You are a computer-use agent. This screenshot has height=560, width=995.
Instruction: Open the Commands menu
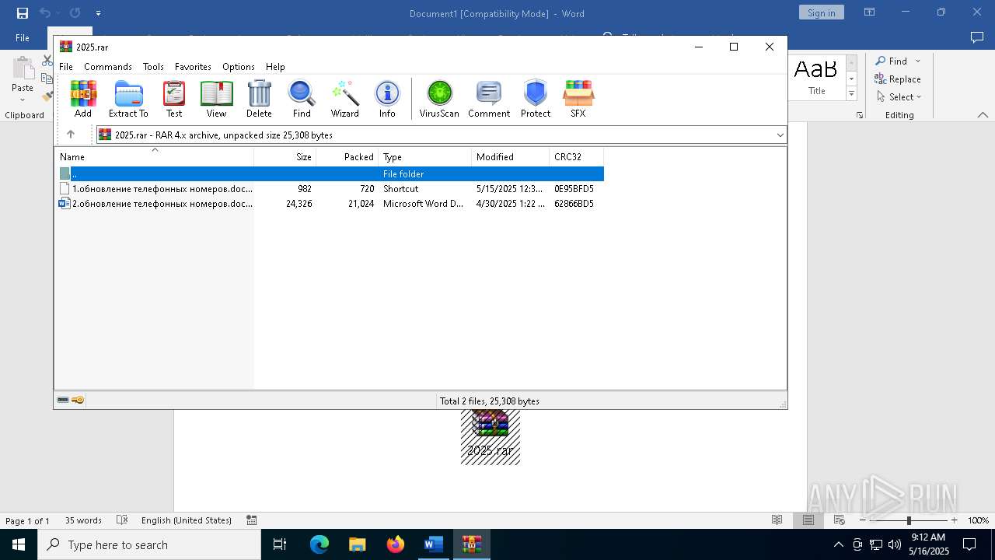click(108, 67)
